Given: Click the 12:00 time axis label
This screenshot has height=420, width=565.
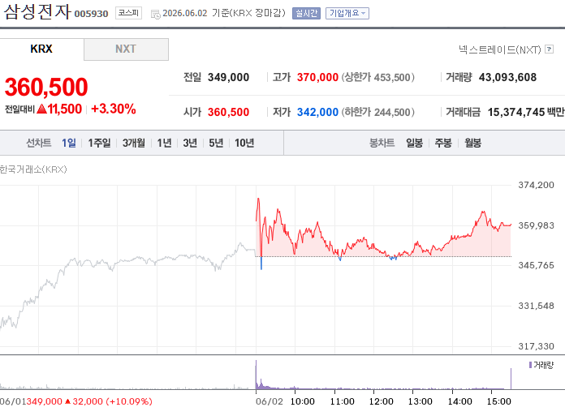Looking at the screenshot, I should pos(381,401).
